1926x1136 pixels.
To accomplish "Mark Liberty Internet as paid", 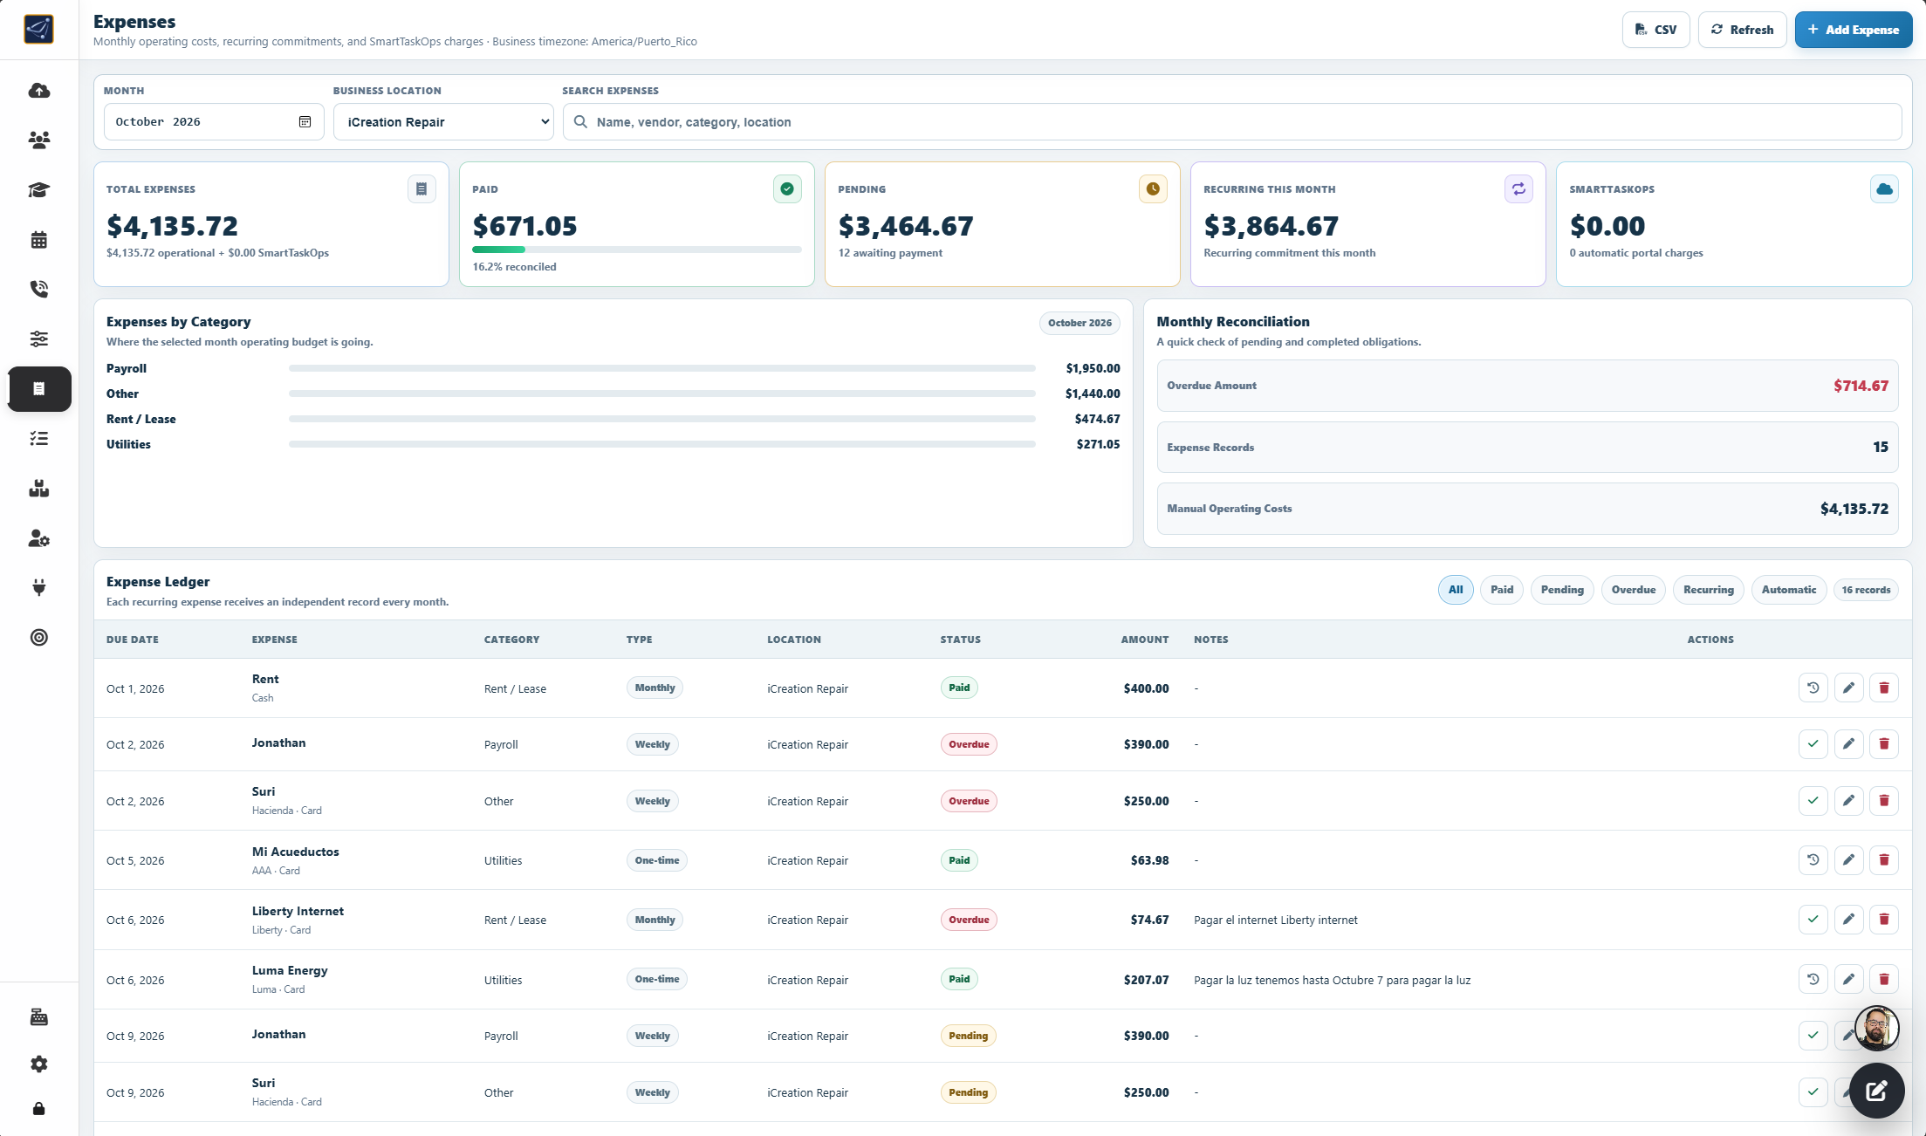I will pos(1813,919).
